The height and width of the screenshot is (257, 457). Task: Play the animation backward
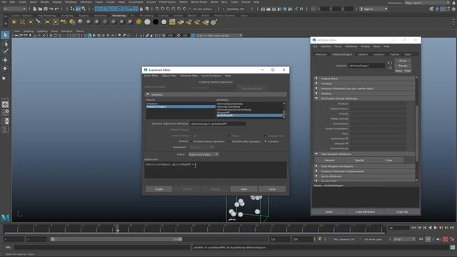[x=430, y=228]
